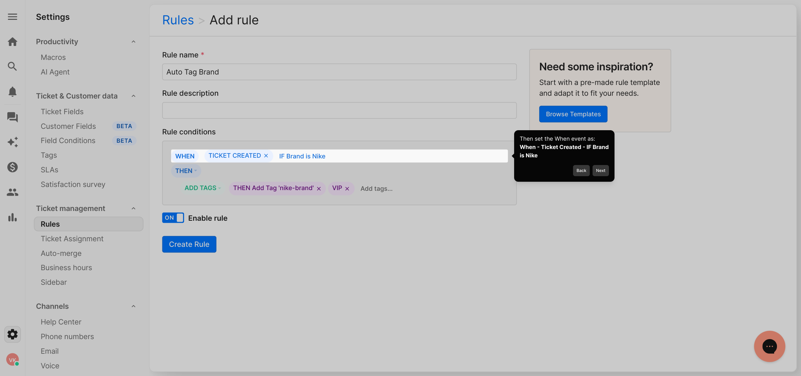The width and height of the screenshot is (801, 376).
Task: Toggle the Enable rule switch
Action: click(173, 218)
